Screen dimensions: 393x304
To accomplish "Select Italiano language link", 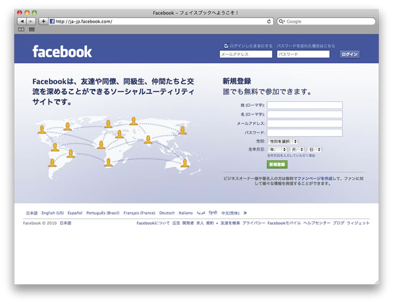I will coord(185,213).
